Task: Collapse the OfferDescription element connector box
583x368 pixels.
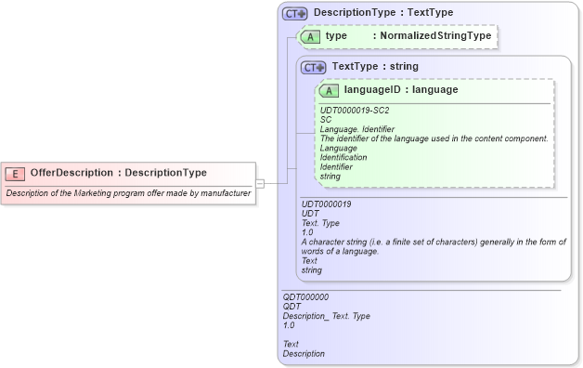Action: (x=260, y=183)
